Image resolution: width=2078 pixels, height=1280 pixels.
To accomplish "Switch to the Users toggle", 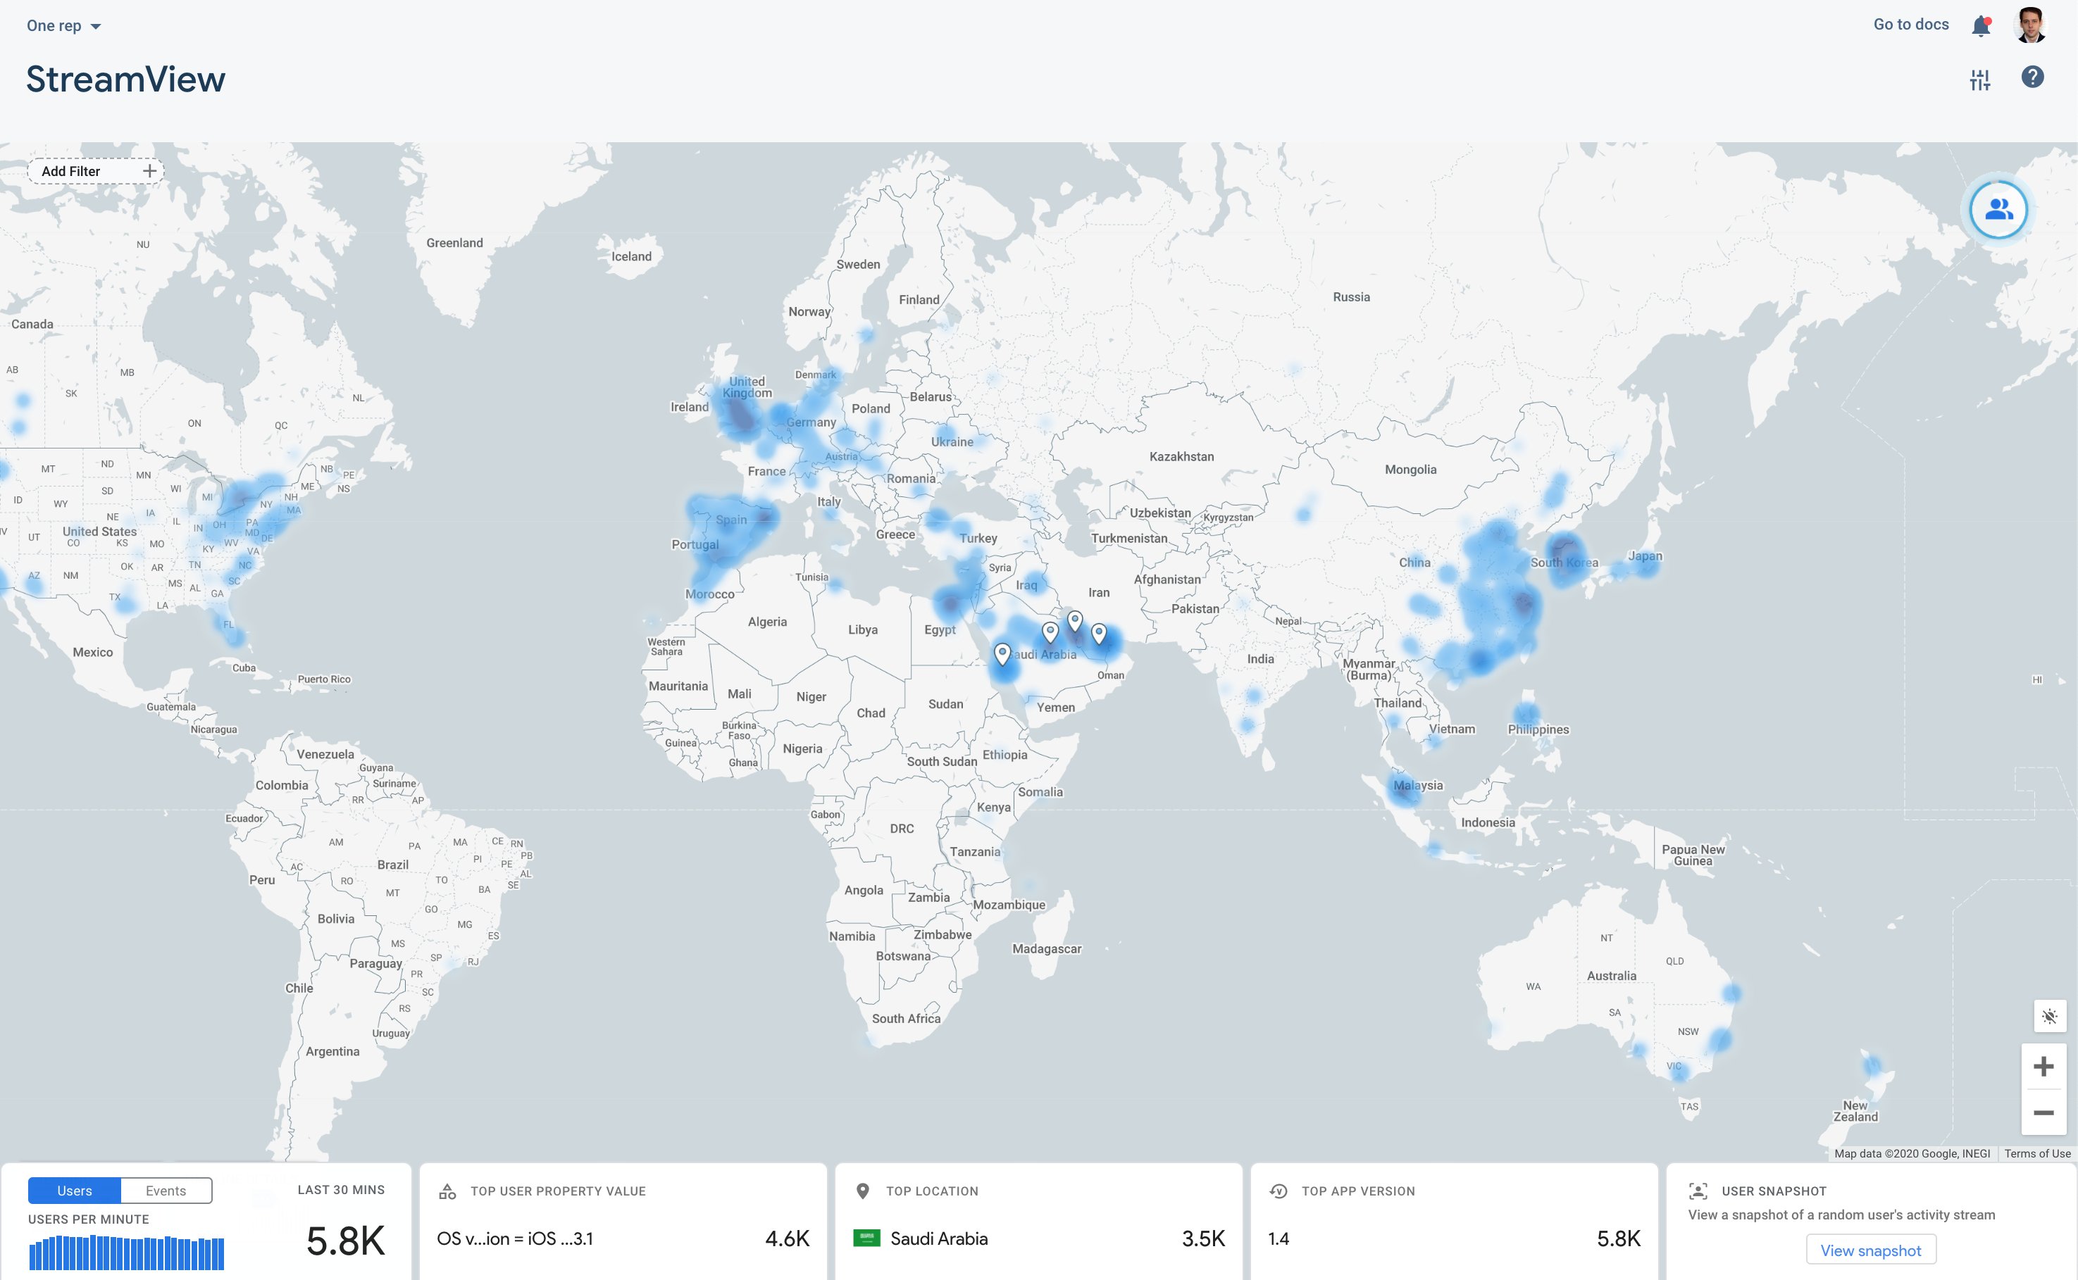I will pos(75,1191).
